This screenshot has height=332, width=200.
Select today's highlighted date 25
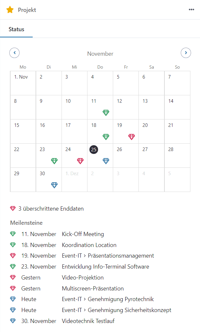coord(94,149)
